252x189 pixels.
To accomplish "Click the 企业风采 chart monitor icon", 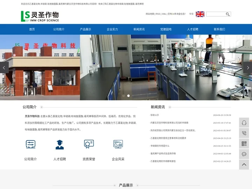I will coord(118,144).
